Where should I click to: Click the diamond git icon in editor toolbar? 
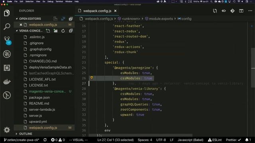click(232, 11)
